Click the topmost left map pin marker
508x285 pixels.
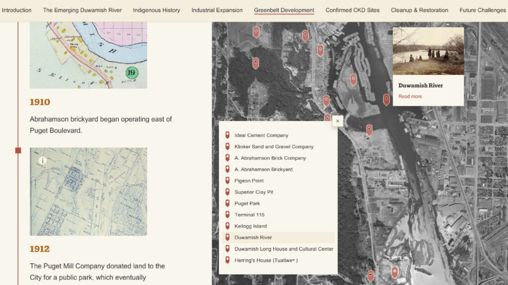click(x=256, y=32)
